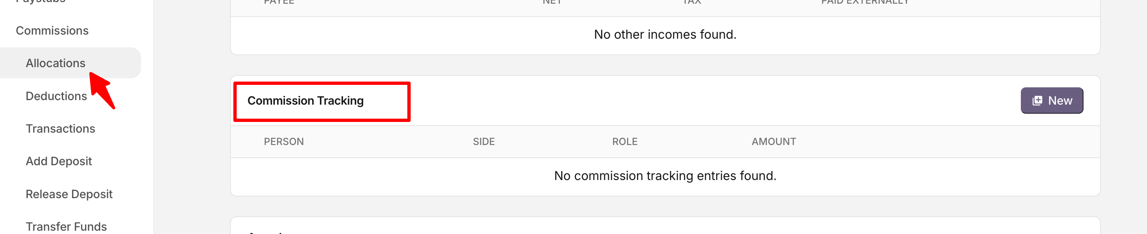The height and width of the screenshot is (234, 1147).
Task: Click the PAYEE column header
Action: tap(279, 2)
